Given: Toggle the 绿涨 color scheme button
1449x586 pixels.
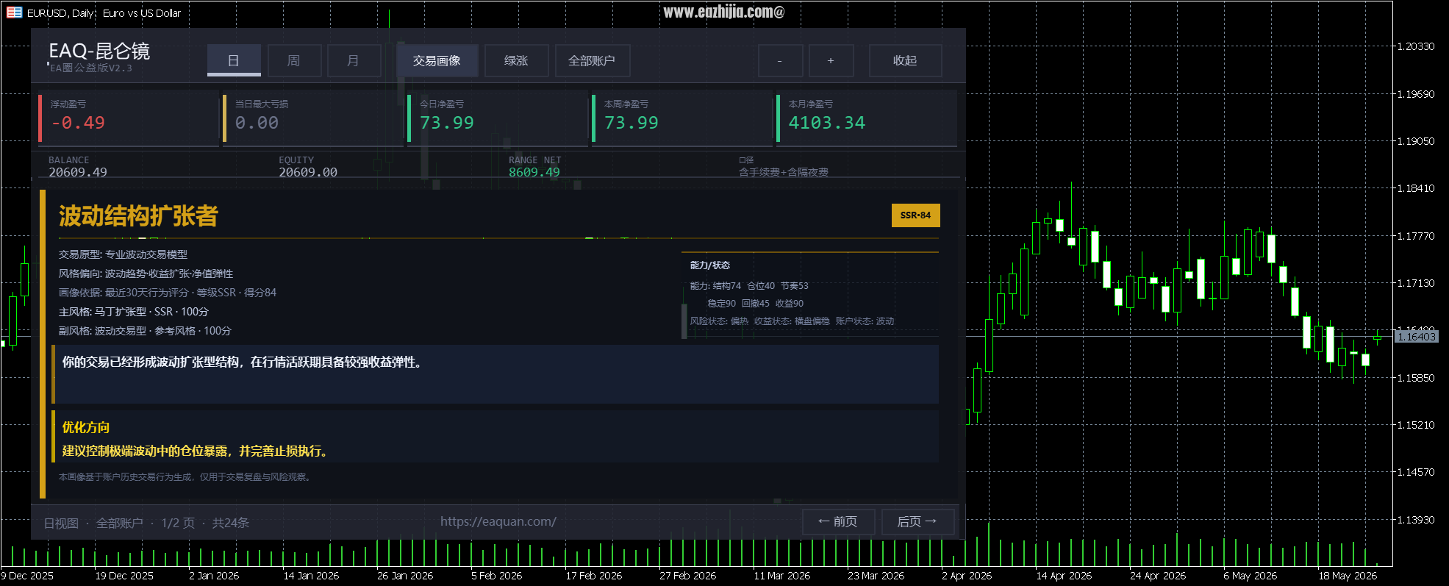Looking at the screenshot, I should [x=516, y=60].
